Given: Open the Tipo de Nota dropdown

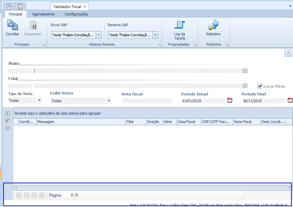Looking at the screenshot, I should pyautogui.click(x=39, y=100).
